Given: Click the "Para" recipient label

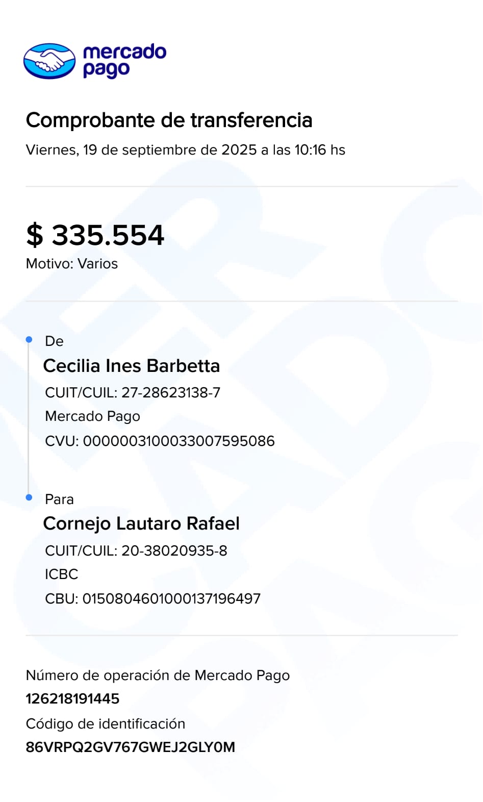Looking at the screenshot, I should [x=59, y=499].
